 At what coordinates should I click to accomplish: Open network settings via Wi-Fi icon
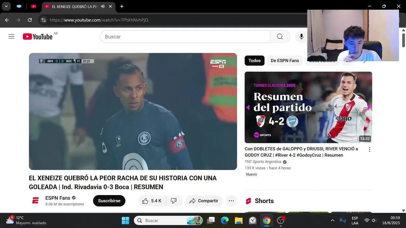[x=367, y=220]
